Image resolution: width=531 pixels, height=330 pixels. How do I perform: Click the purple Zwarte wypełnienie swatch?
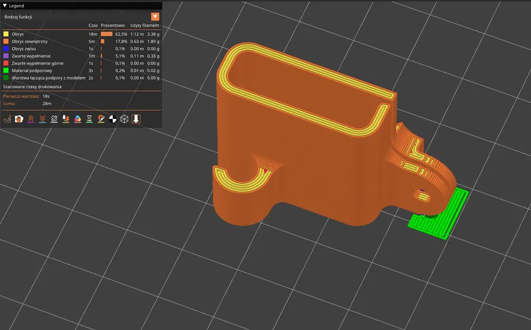6,56
